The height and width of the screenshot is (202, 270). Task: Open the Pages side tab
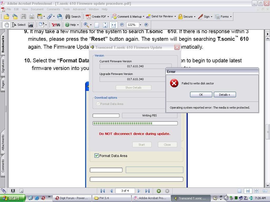pyautogui.click(x=3, y=84)
